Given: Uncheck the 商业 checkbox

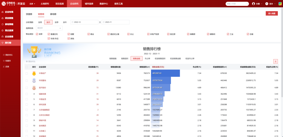Looking at the screenshot, I should point(89,34).
